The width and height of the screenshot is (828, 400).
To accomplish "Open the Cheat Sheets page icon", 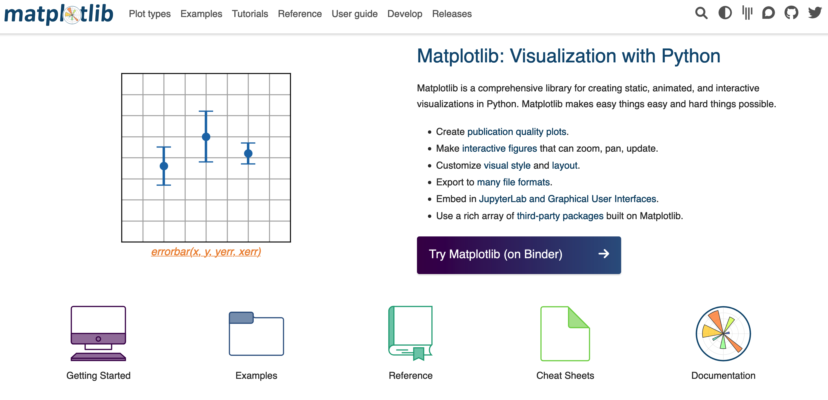I will coord(565,333).
